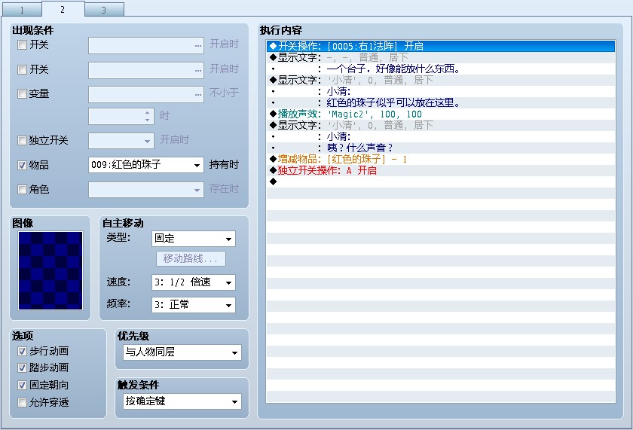Image resolution: width=633 pixels, height=430 pixels.
Task: Enable the first 开关 condition checkbox
Action: (x=22, y=44)
